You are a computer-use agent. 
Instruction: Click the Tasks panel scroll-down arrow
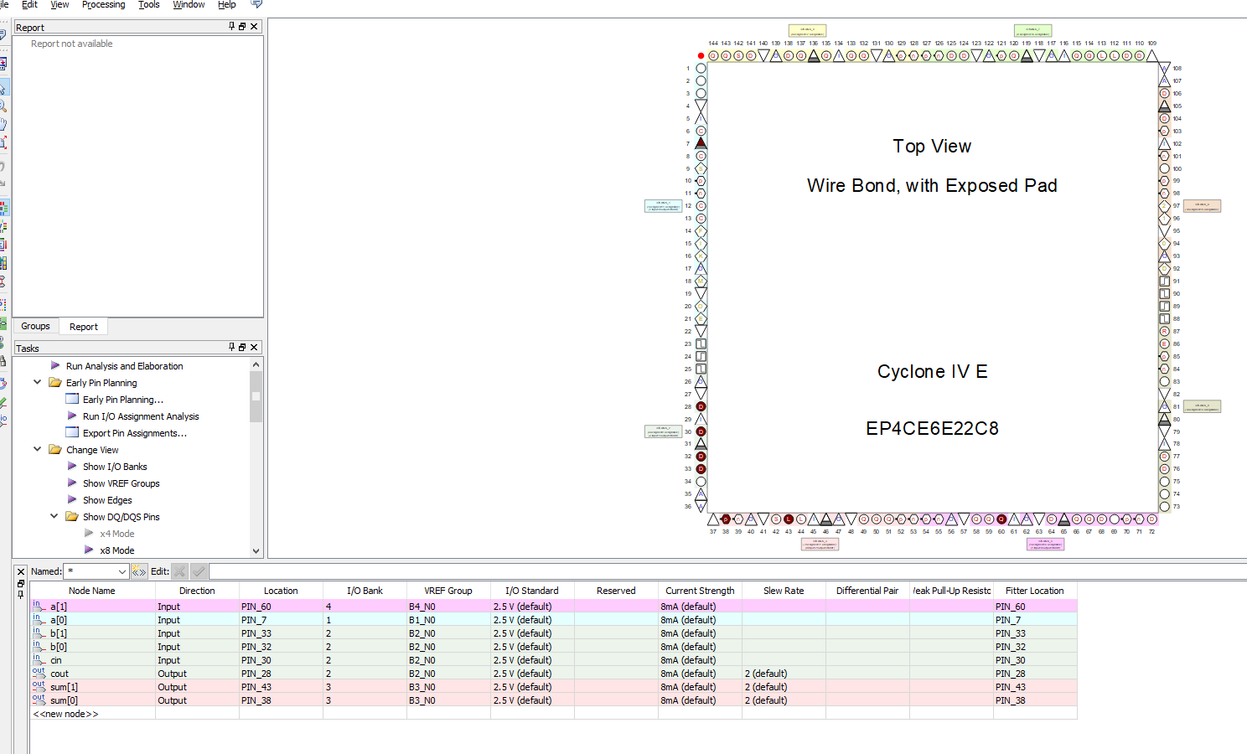(256, 550)
